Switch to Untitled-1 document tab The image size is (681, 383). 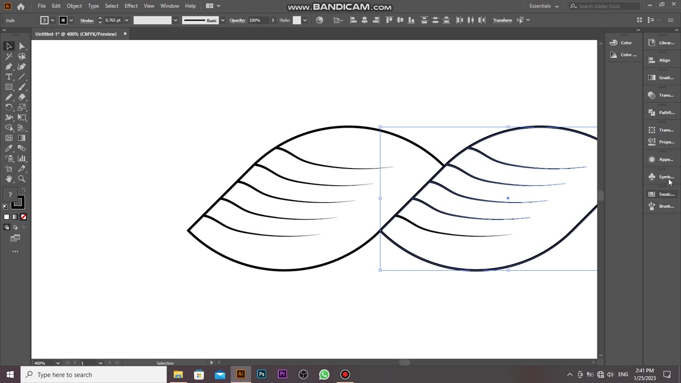(76, 34)
